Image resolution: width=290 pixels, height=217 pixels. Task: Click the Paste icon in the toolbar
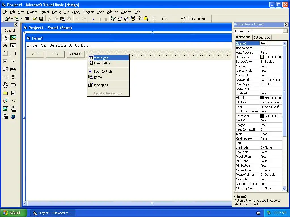click(63, 19)
